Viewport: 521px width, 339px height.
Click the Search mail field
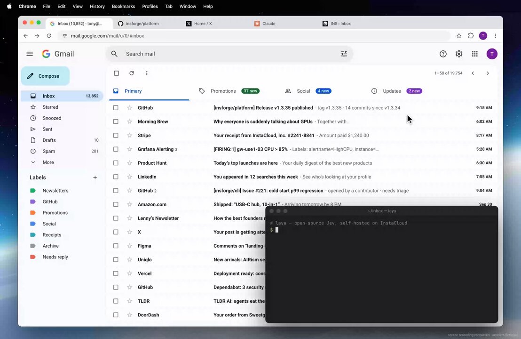coord(229,54)
